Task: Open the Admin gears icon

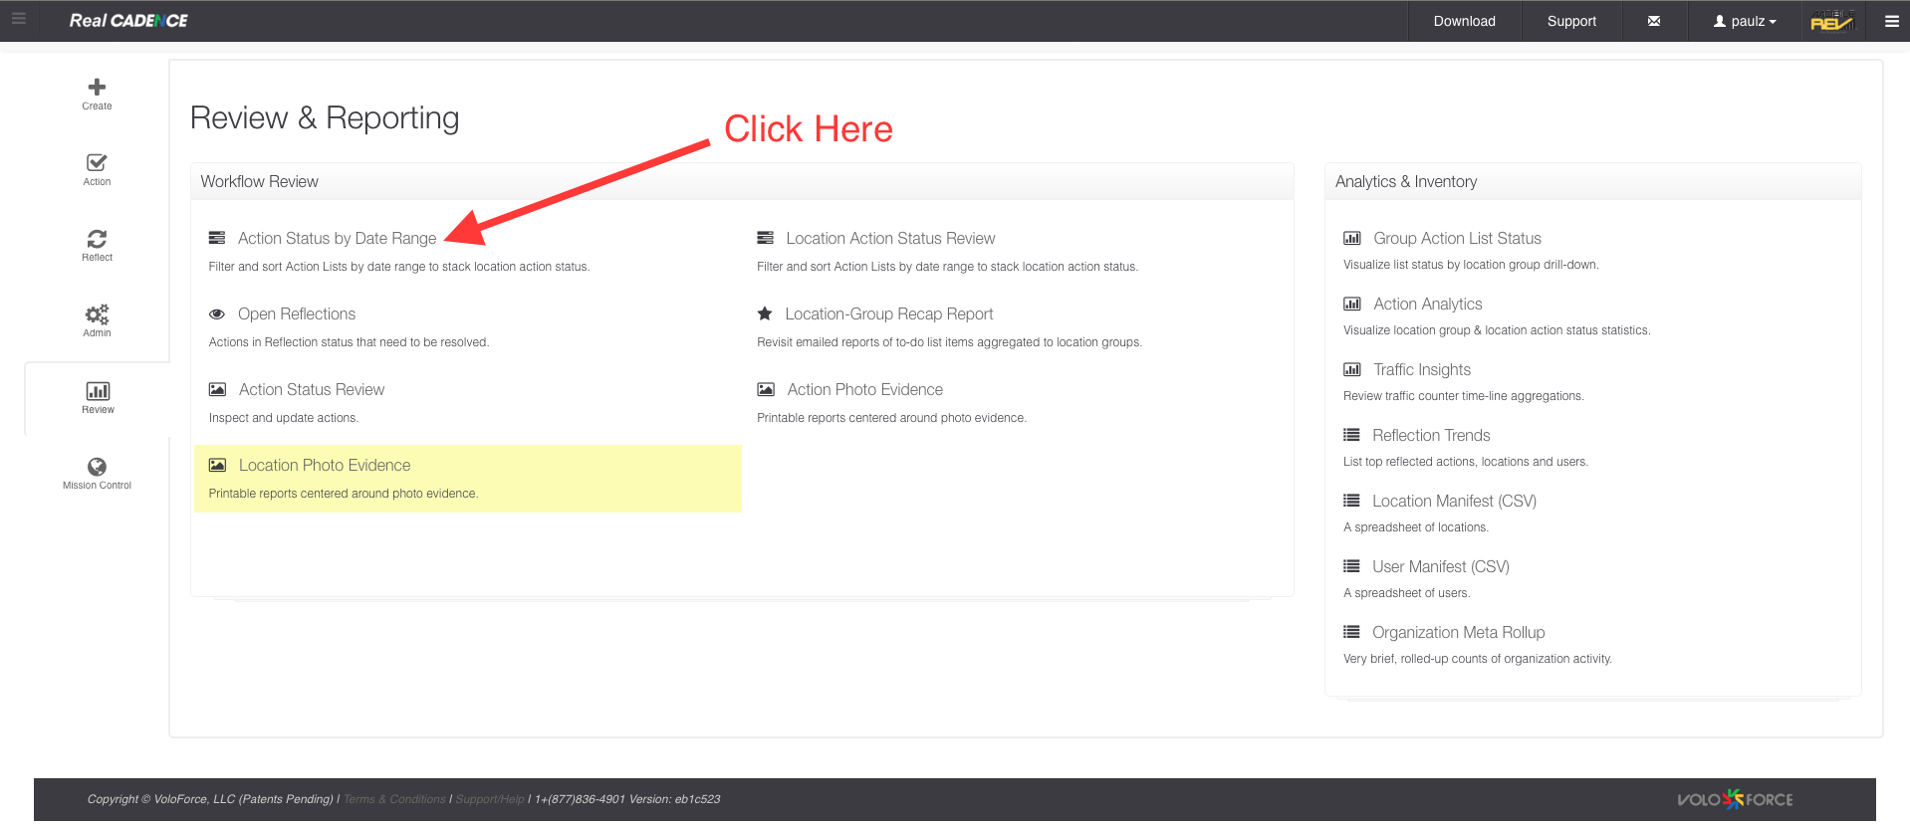Action: (x=97, y=314)
